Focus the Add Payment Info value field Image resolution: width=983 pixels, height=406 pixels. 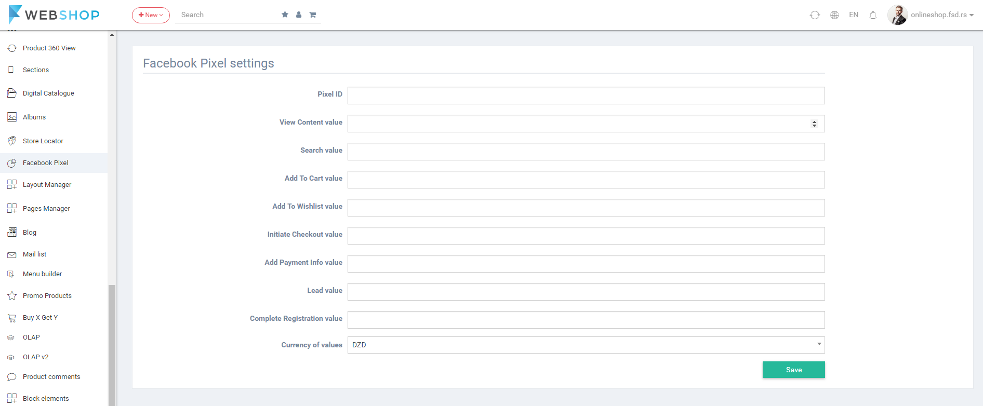586,264
